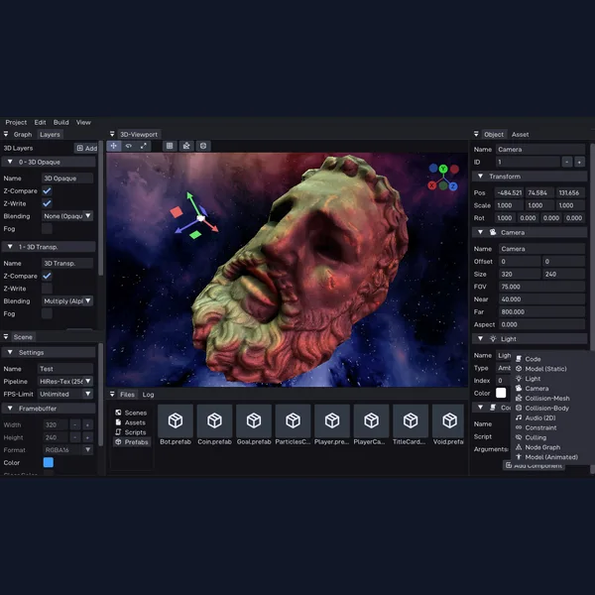Image resolution: width=595 pixels, height=595 pixels.
Task: Select the Move (translate) tool in viewport toolbar
Action: click(x=113, y=146)
